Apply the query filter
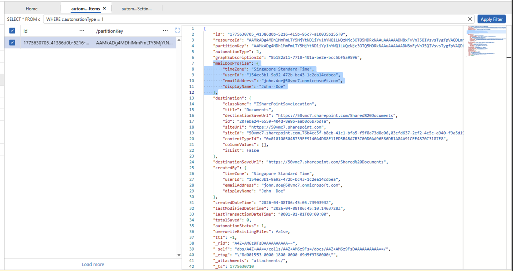 coord(491,19)
